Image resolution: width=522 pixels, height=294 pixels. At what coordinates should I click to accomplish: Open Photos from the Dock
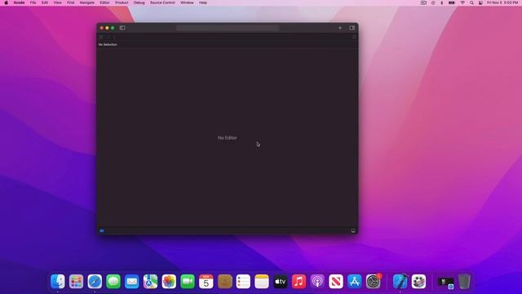click(169, 282)
